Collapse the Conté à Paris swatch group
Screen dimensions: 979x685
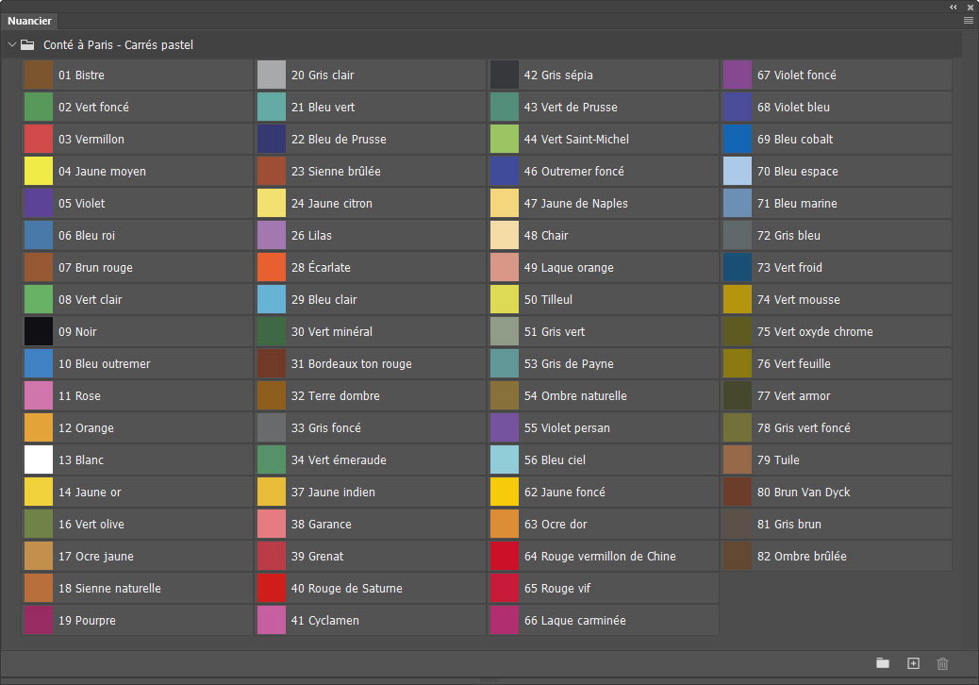(12, 44)
